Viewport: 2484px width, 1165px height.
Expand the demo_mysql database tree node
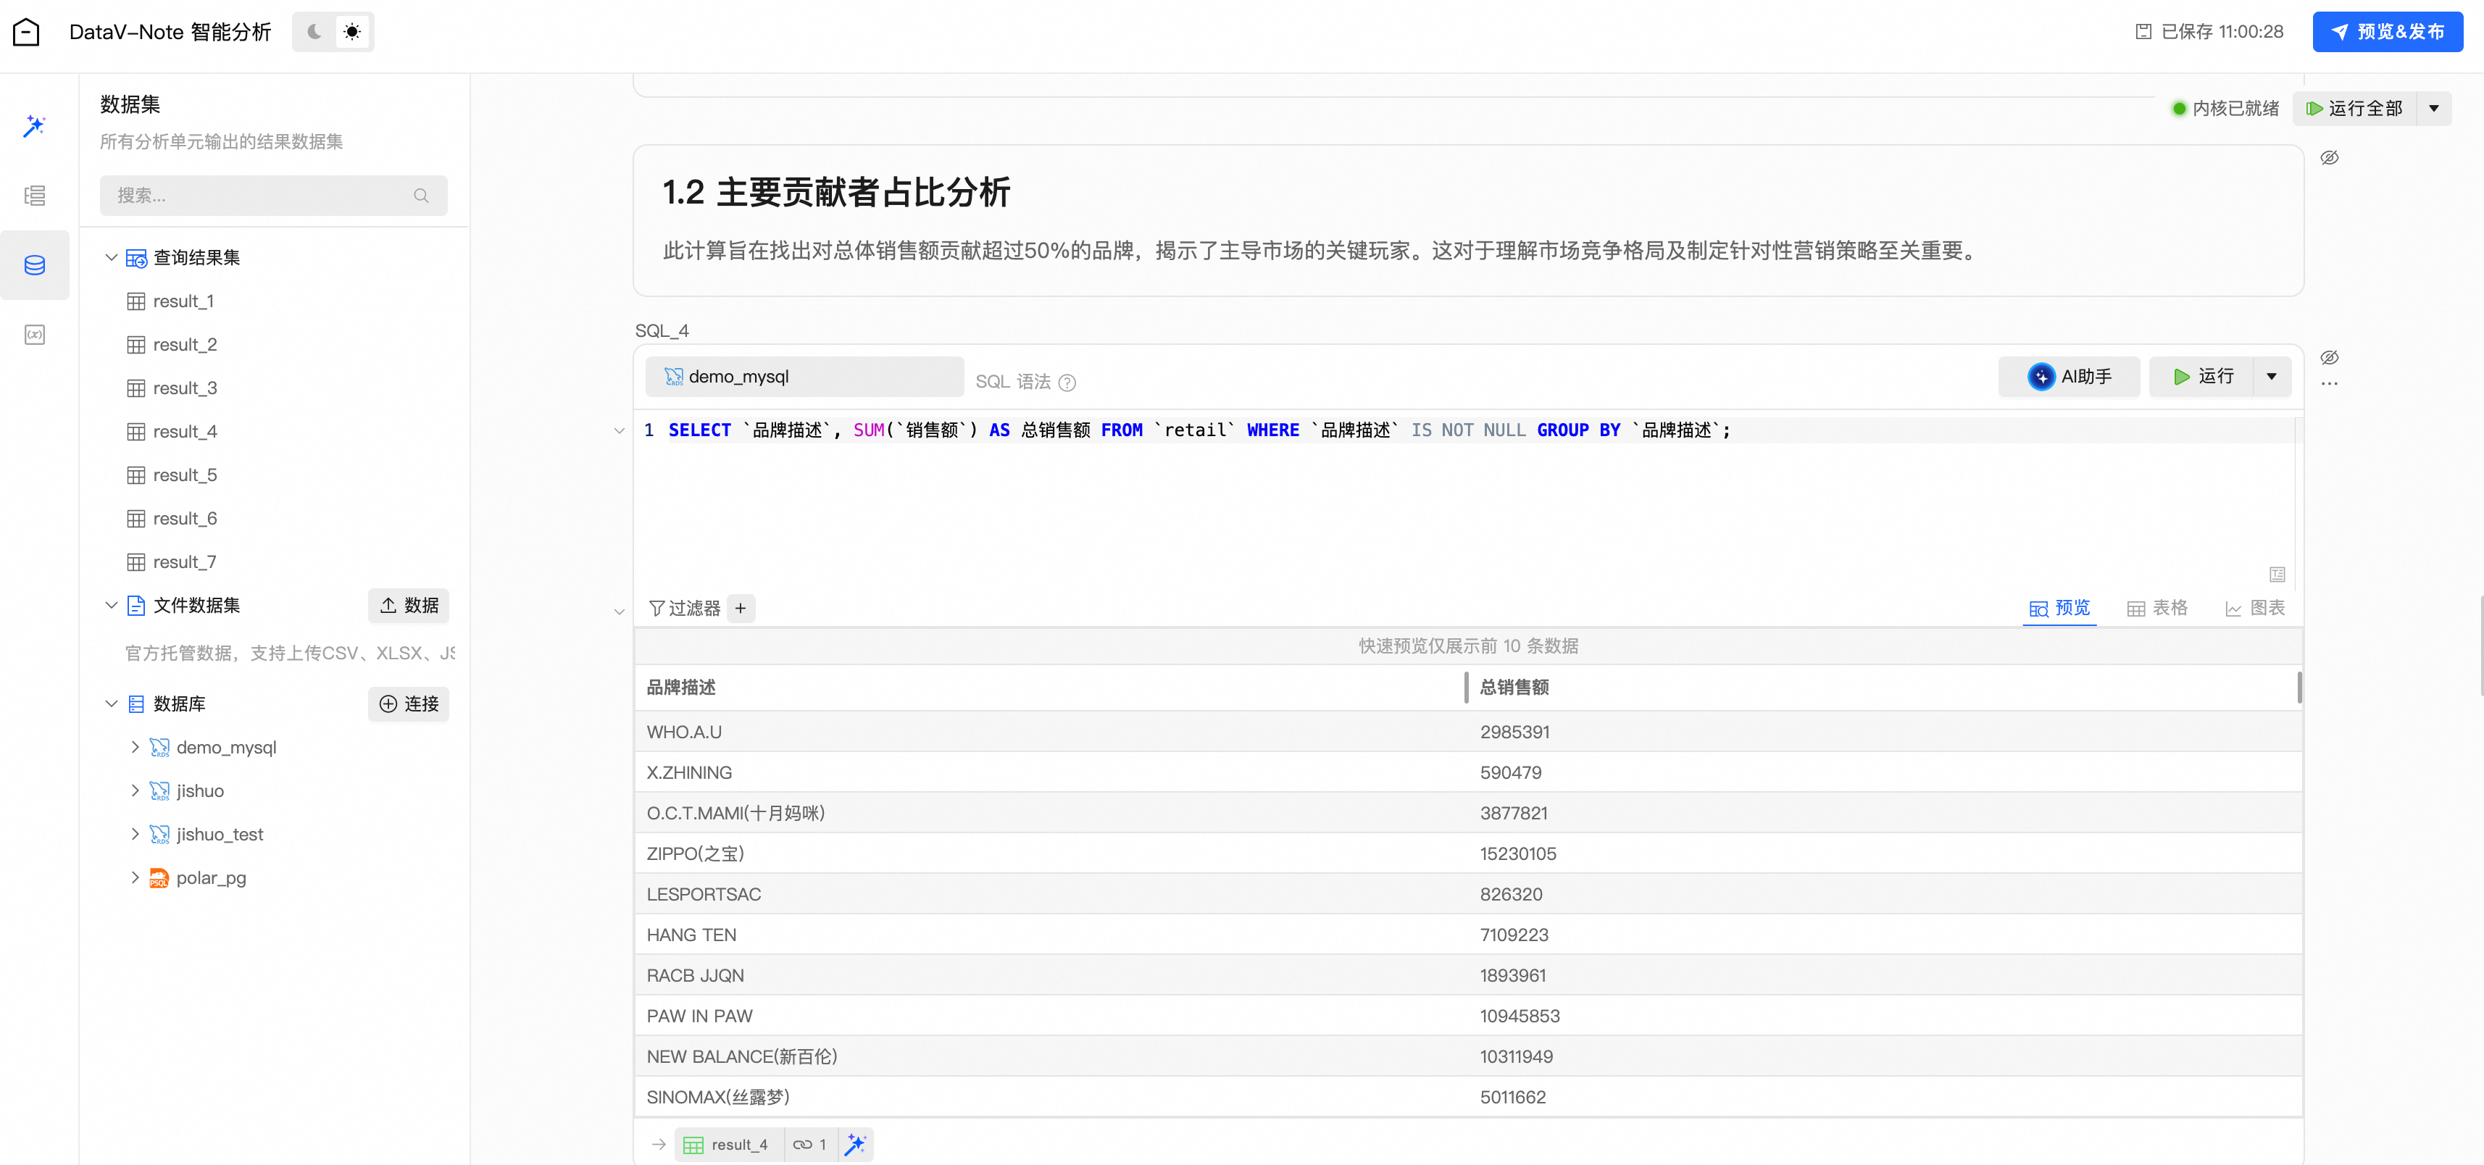[135, 746]
